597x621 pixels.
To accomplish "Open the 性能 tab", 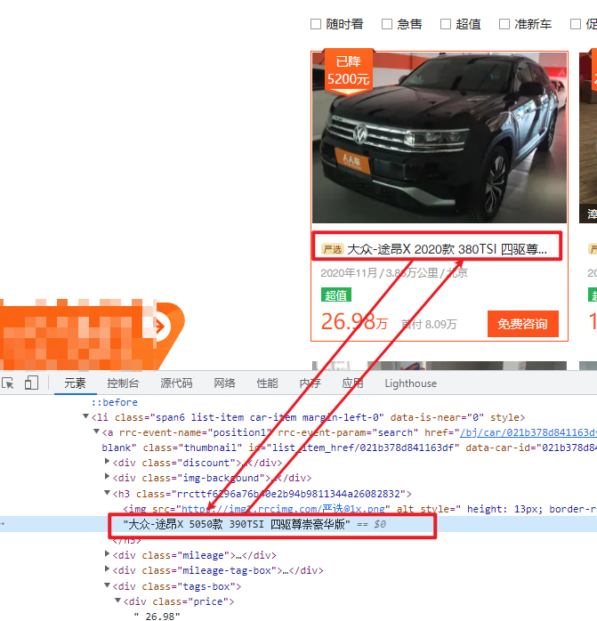I will [267, 383].
